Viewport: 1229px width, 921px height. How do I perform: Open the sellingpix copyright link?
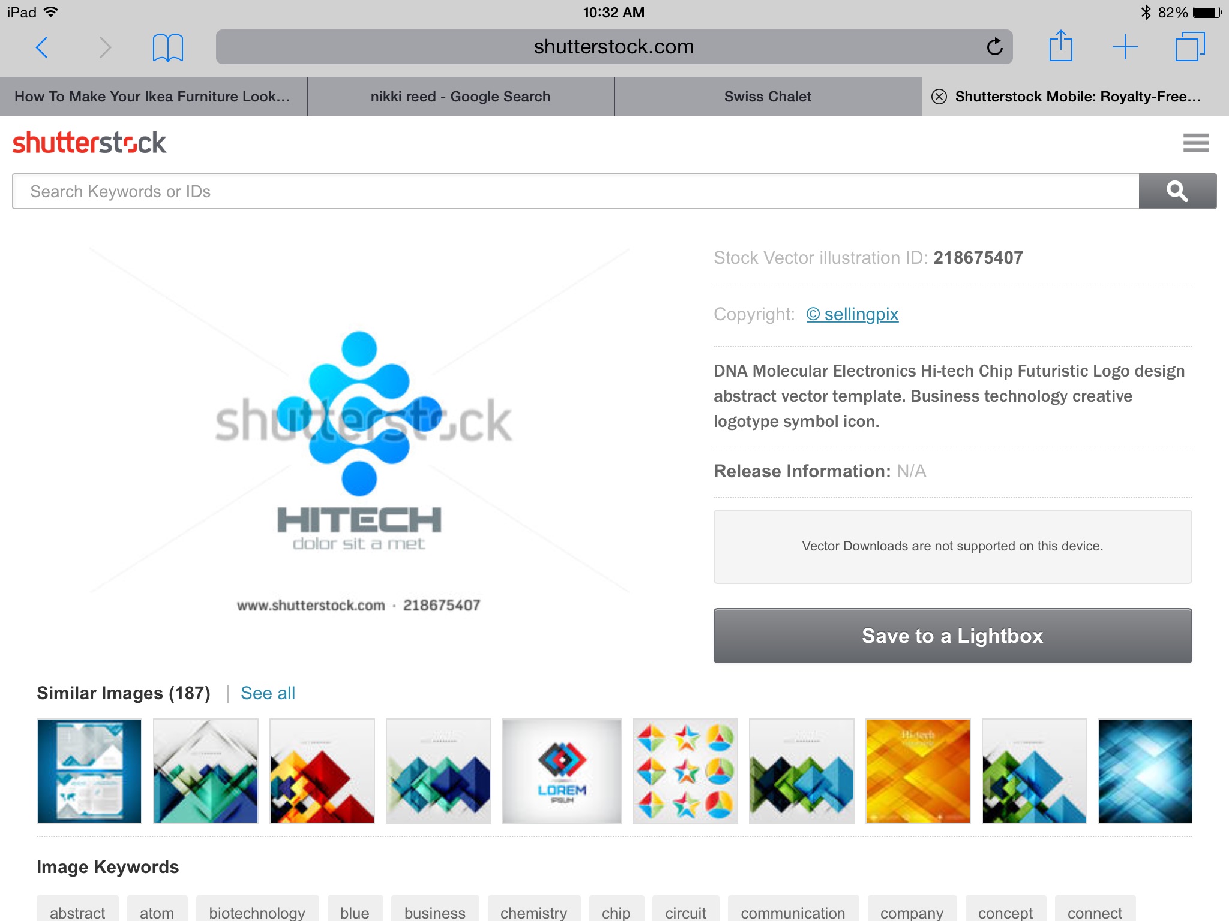coord(852,314)
